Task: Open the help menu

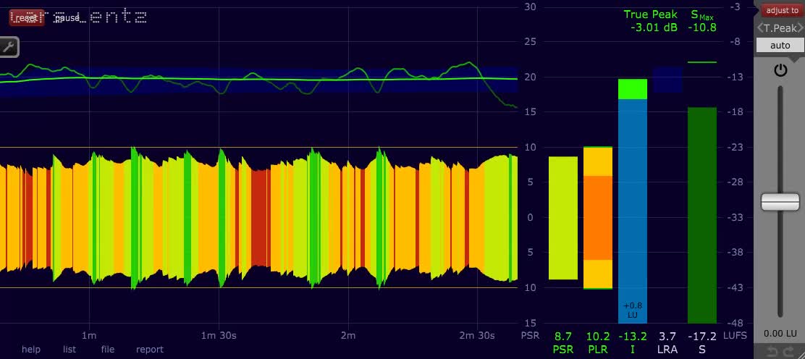Action: point(31,350)
